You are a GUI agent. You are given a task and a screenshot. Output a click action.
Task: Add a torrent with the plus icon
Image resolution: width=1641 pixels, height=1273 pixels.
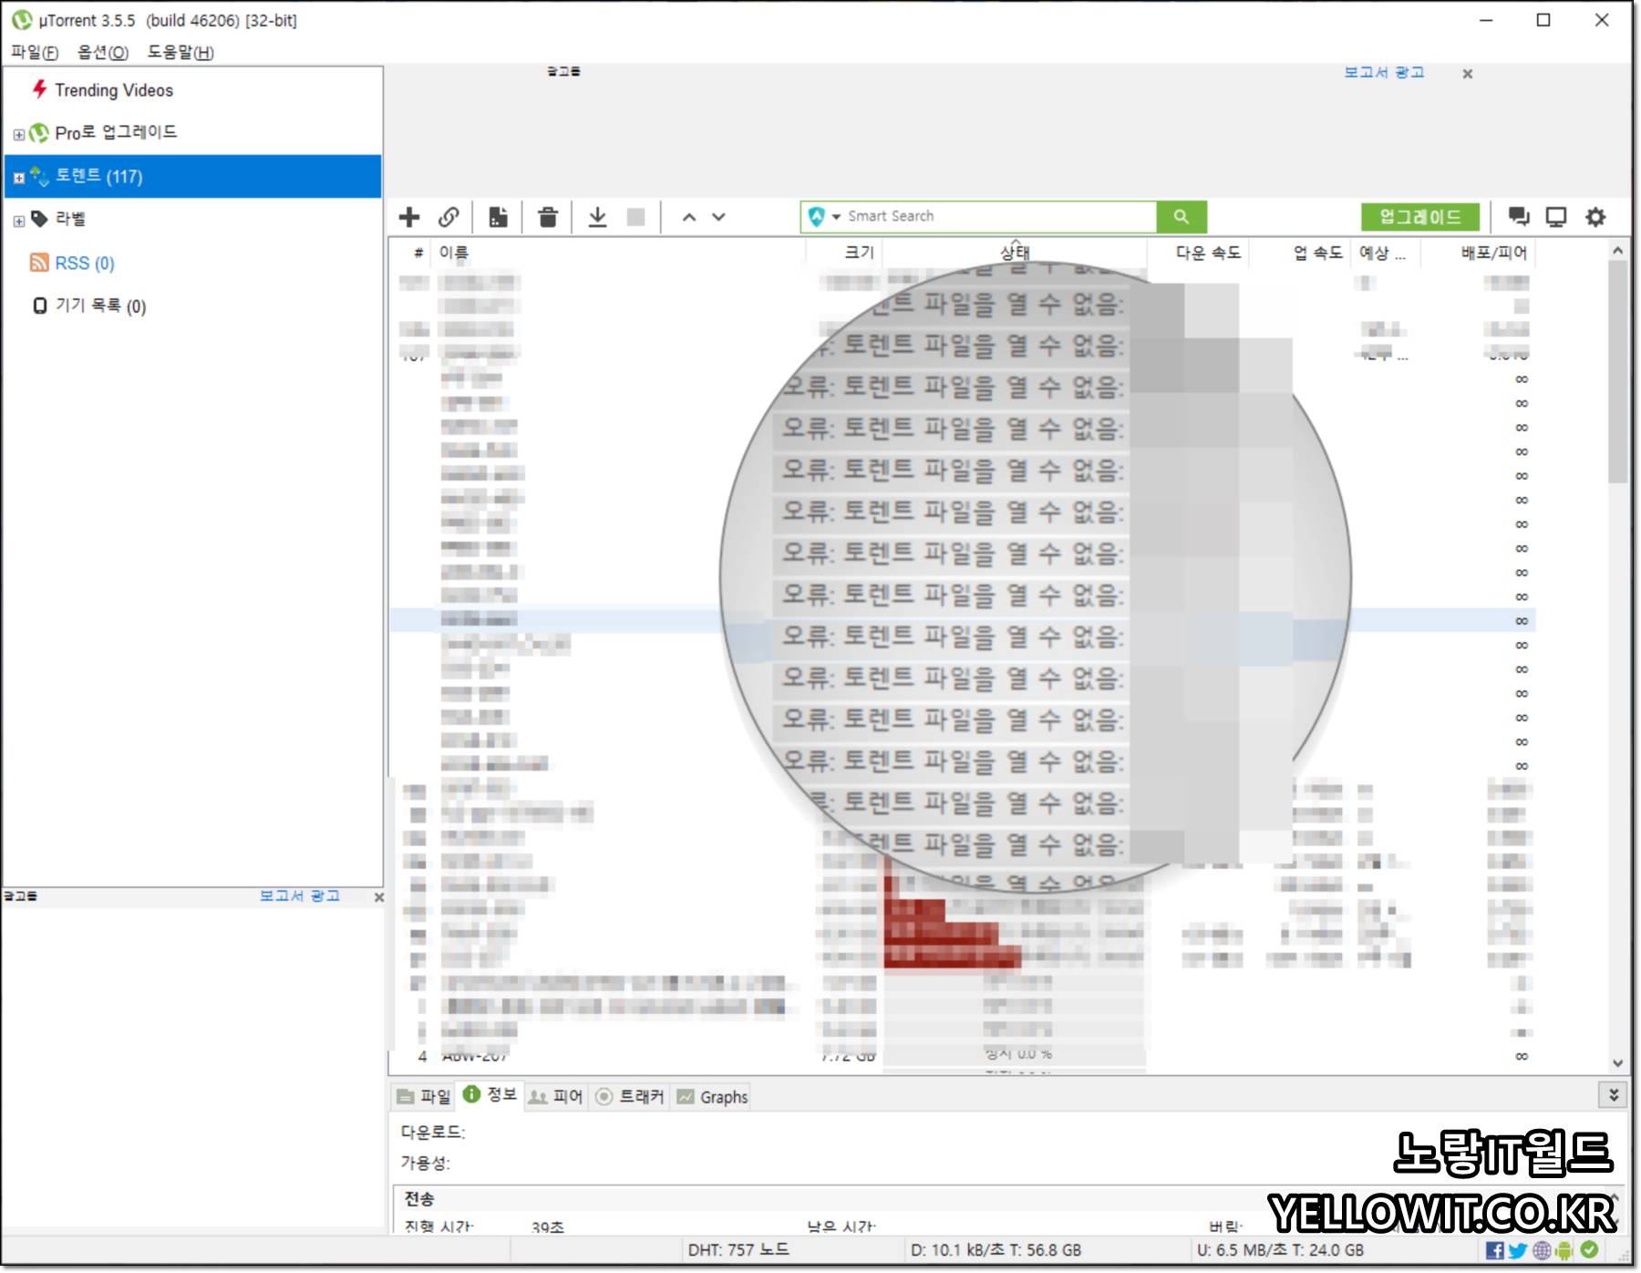click(409, 217)
